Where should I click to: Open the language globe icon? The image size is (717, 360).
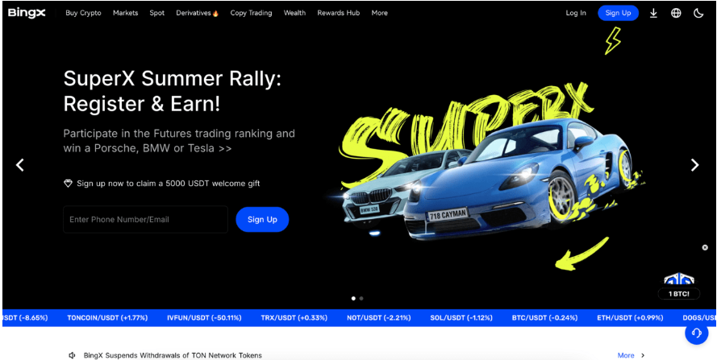[x=676, y=13]
